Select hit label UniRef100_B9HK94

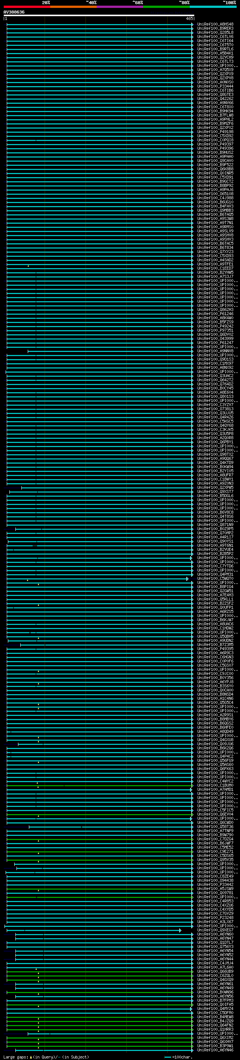point(215,111)
